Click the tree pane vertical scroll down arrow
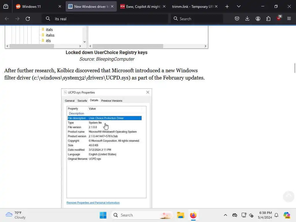The image size is (296, 222). [x=85, y=42]
